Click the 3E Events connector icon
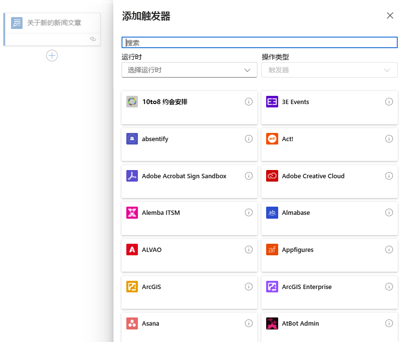The height and width of the screenshot is (342, 405). 272,102
